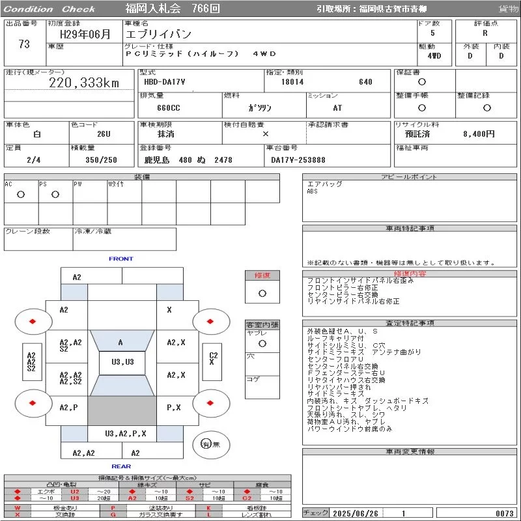The image size is (521, 521).
Task: Click the front-left tire red diamond marker
Action: (33, 321)
